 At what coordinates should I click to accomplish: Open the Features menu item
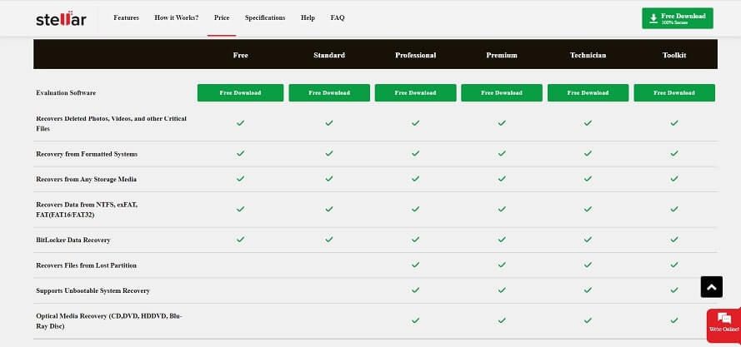[126, 18]
